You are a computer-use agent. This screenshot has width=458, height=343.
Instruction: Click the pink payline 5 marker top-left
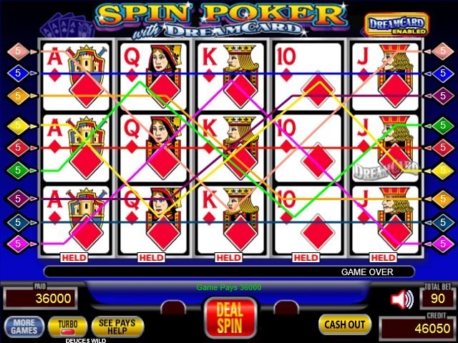click(18, 51)
